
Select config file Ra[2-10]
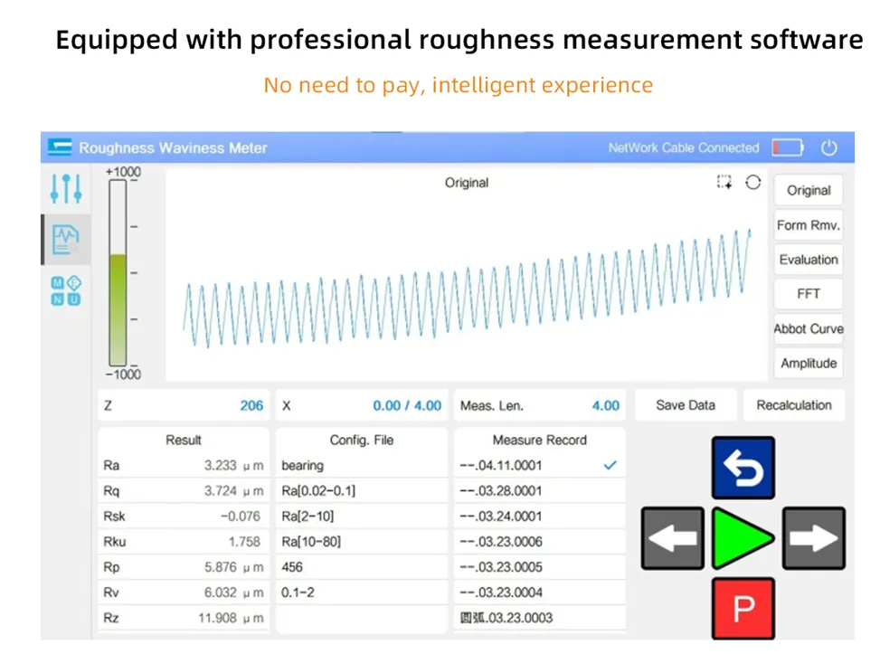click(x=362, y=516)
